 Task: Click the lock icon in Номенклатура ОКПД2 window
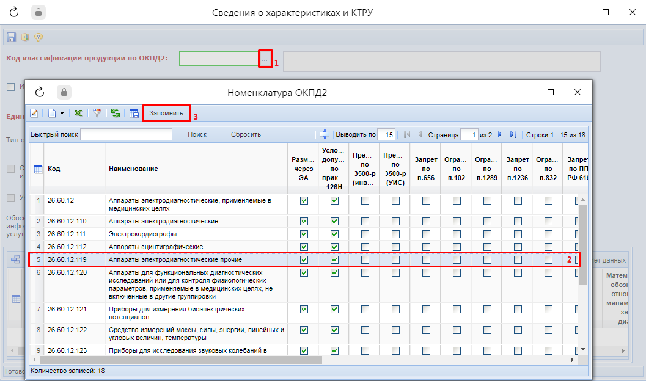64,92
